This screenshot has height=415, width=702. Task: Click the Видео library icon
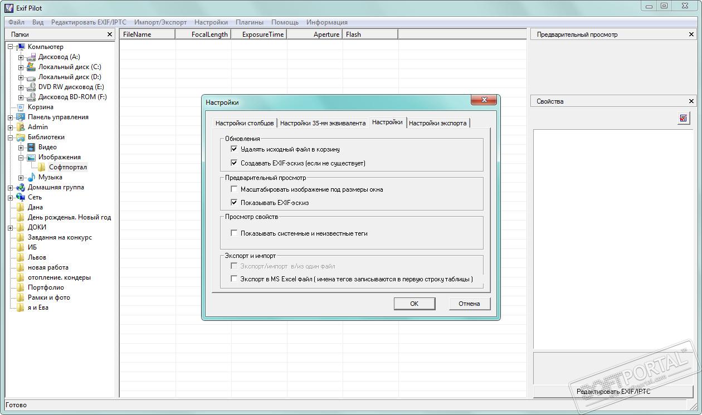pos(31,147)
